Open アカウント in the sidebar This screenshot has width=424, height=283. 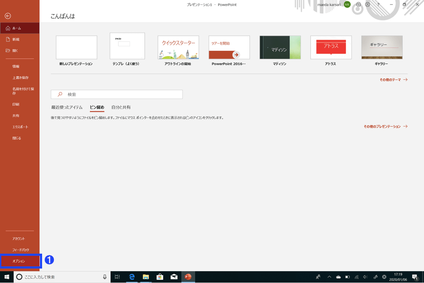[20, 239]
